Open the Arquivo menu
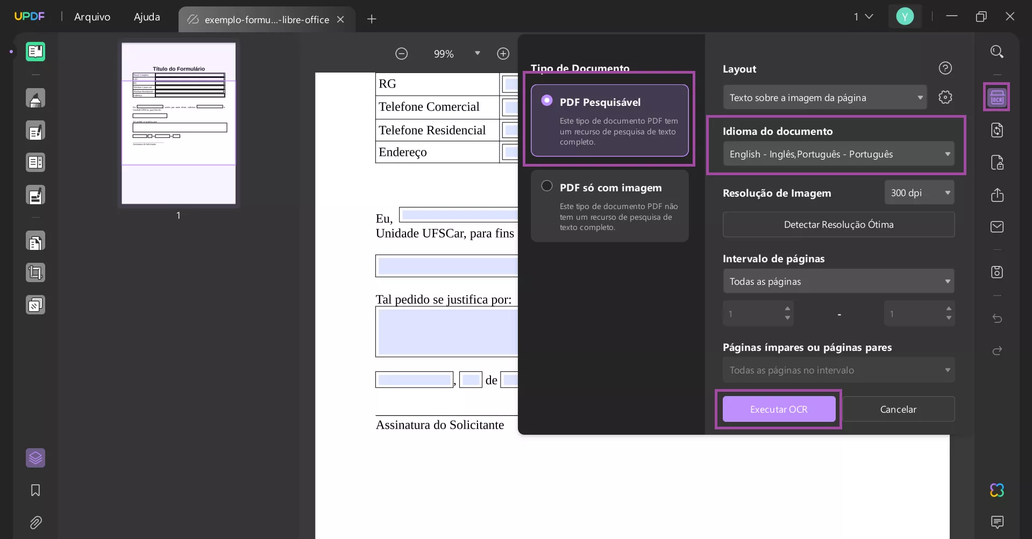Viewport: 1032px width, 539px height. [92, 17]
